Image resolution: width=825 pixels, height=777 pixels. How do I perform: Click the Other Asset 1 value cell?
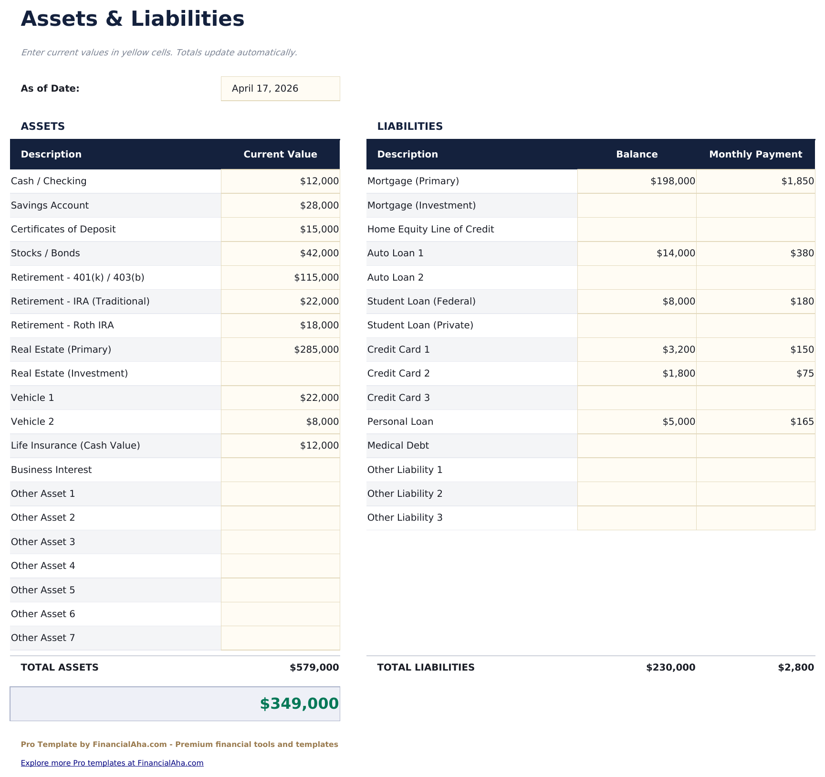point(280,493)
